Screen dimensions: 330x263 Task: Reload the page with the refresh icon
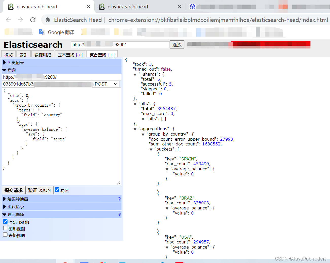click(x=33, y=20)
